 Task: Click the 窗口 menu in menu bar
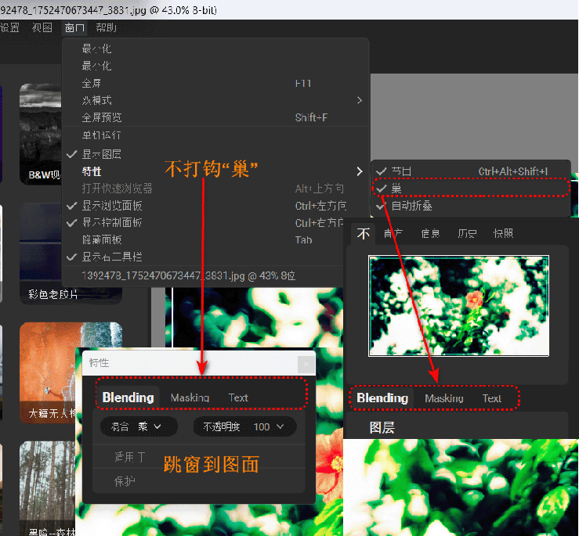[x=74, y=27]
